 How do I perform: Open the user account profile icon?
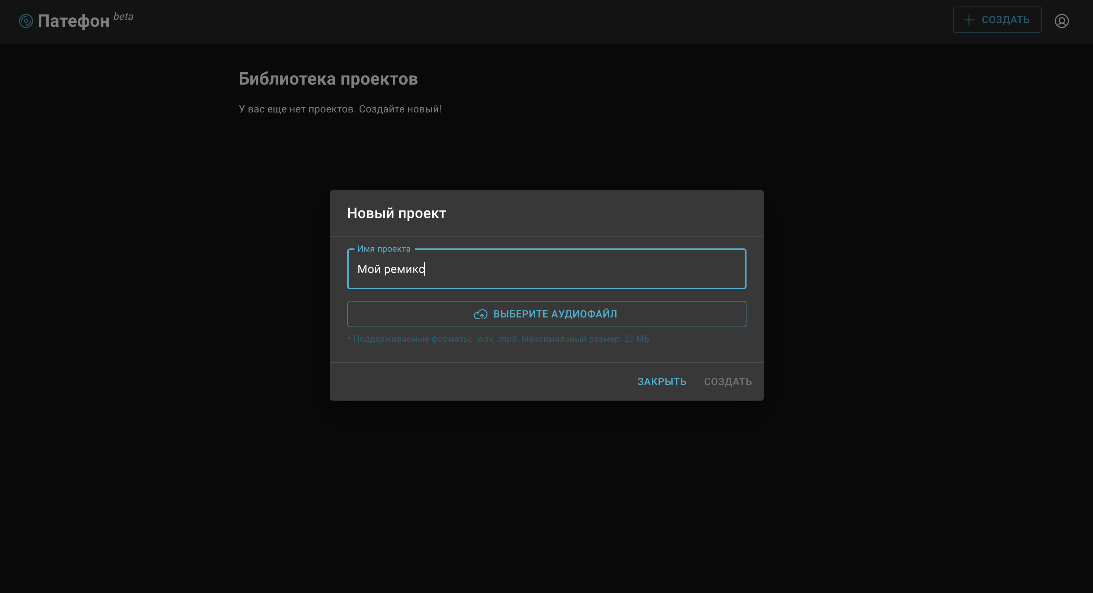[1062, 21]
